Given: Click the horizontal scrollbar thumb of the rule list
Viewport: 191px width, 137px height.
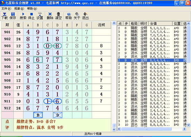Looking at the screenshot, I should (x=146, y=129).
